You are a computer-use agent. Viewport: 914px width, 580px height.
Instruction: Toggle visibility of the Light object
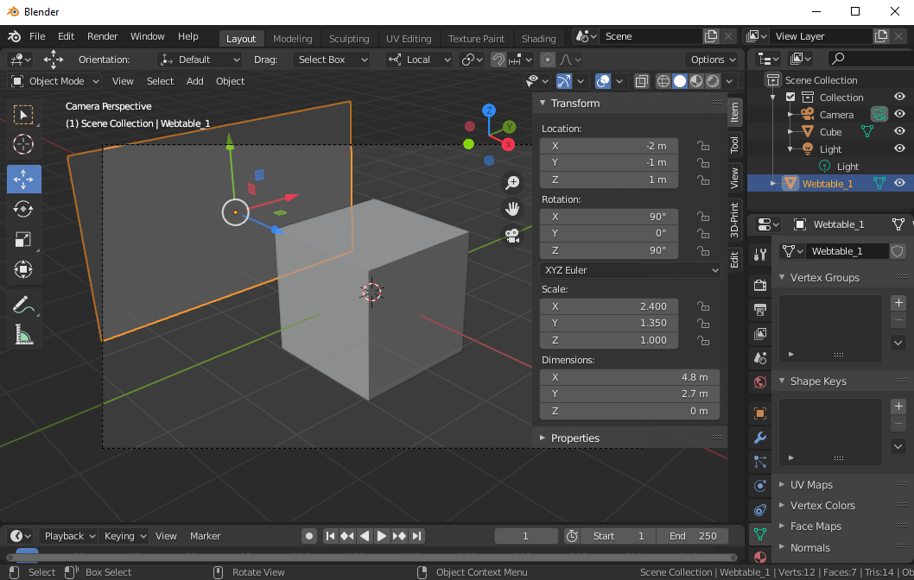[901, 148]
